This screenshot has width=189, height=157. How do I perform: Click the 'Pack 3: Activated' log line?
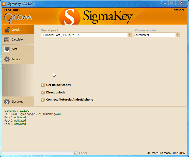pos(15,124)
